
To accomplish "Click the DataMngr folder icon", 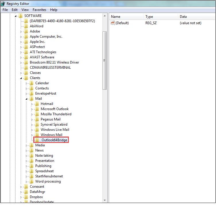I will point(26,192).
